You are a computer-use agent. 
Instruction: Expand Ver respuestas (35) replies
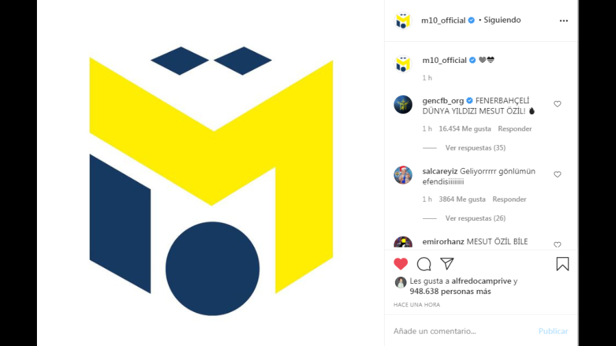pos(476,148)
